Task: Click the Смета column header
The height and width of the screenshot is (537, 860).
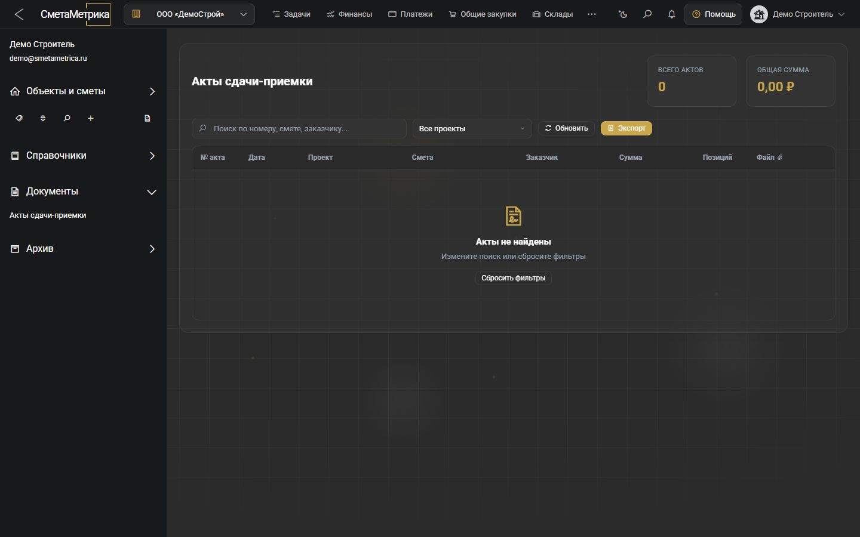Action: coord(422,158)
